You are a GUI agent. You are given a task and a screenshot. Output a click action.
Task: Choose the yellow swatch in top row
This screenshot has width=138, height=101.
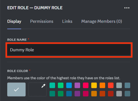coord(94,85)
